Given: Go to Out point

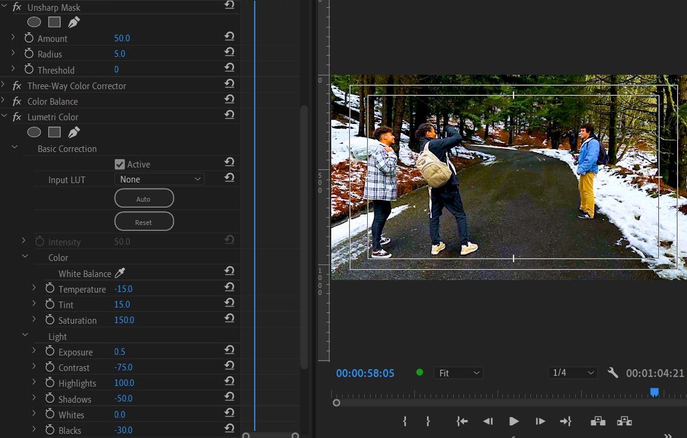Looking at the screenshot, I should click(x=566, y=421).
